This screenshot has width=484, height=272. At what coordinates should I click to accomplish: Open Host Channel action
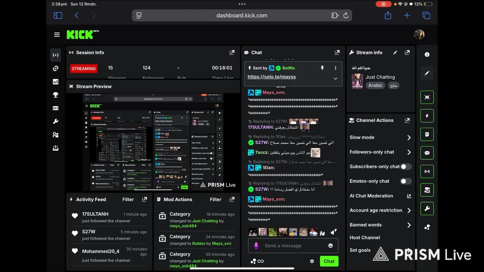point(365,238)
